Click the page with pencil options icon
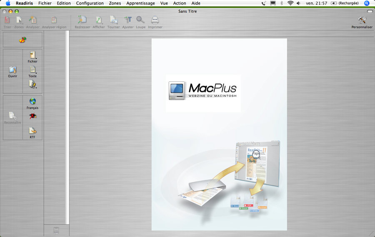 coord(32,84)
